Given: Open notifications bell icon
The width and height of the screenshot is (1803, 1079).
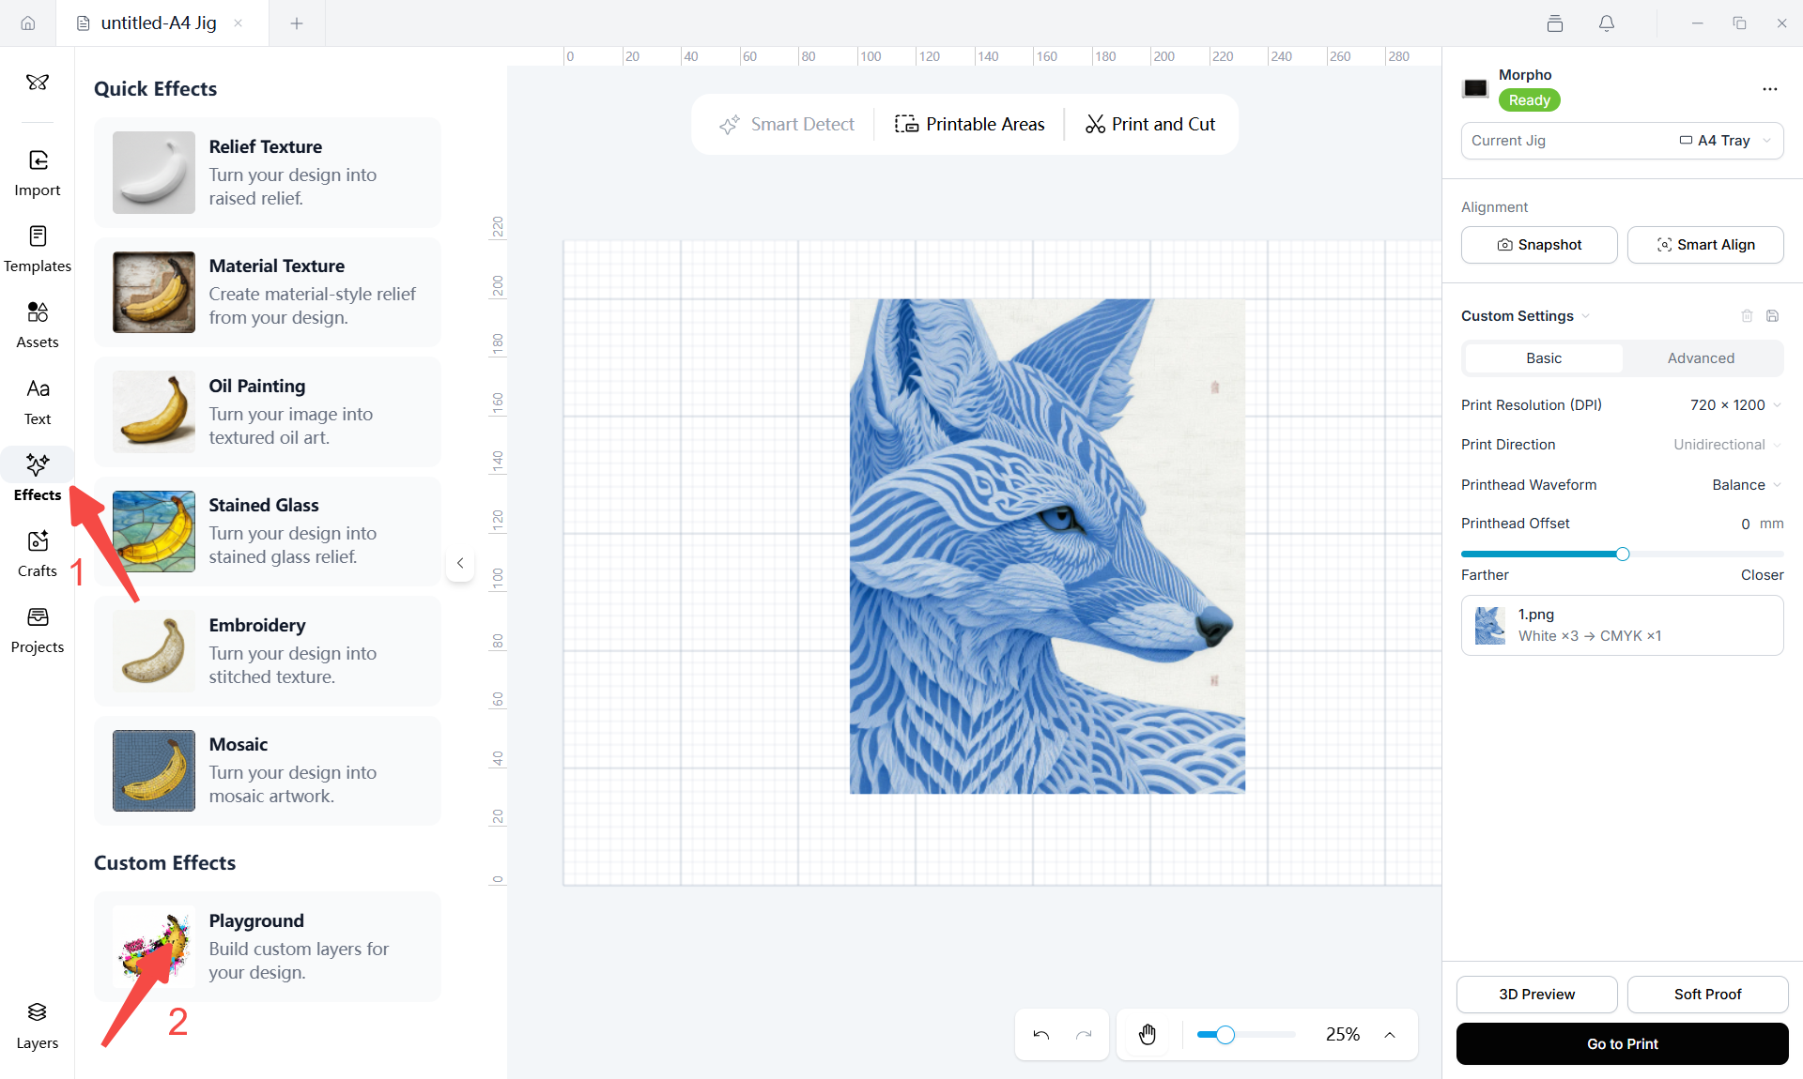Looking at the screenshot, I should coord(1607,23).
